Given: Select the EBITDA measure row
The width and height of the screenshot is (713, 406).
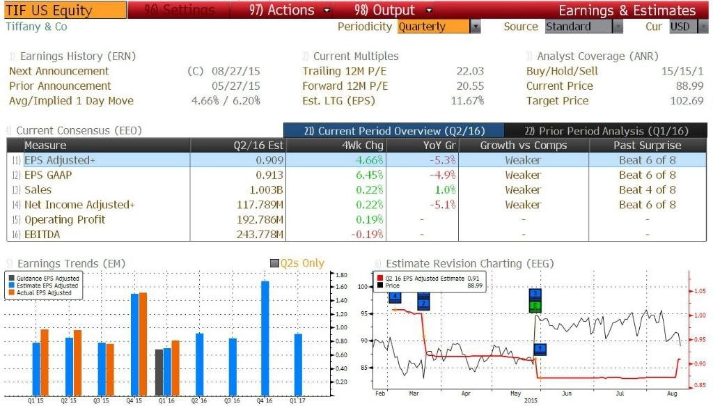Looking at the screenshot, I should pos(356,235).
